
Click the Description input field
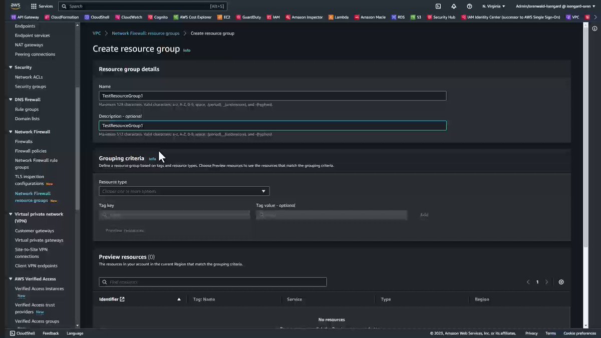(x=272, y=126)
